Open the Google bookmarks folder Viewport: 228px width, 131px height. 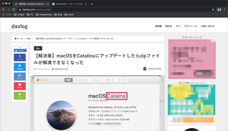(19, 15)
